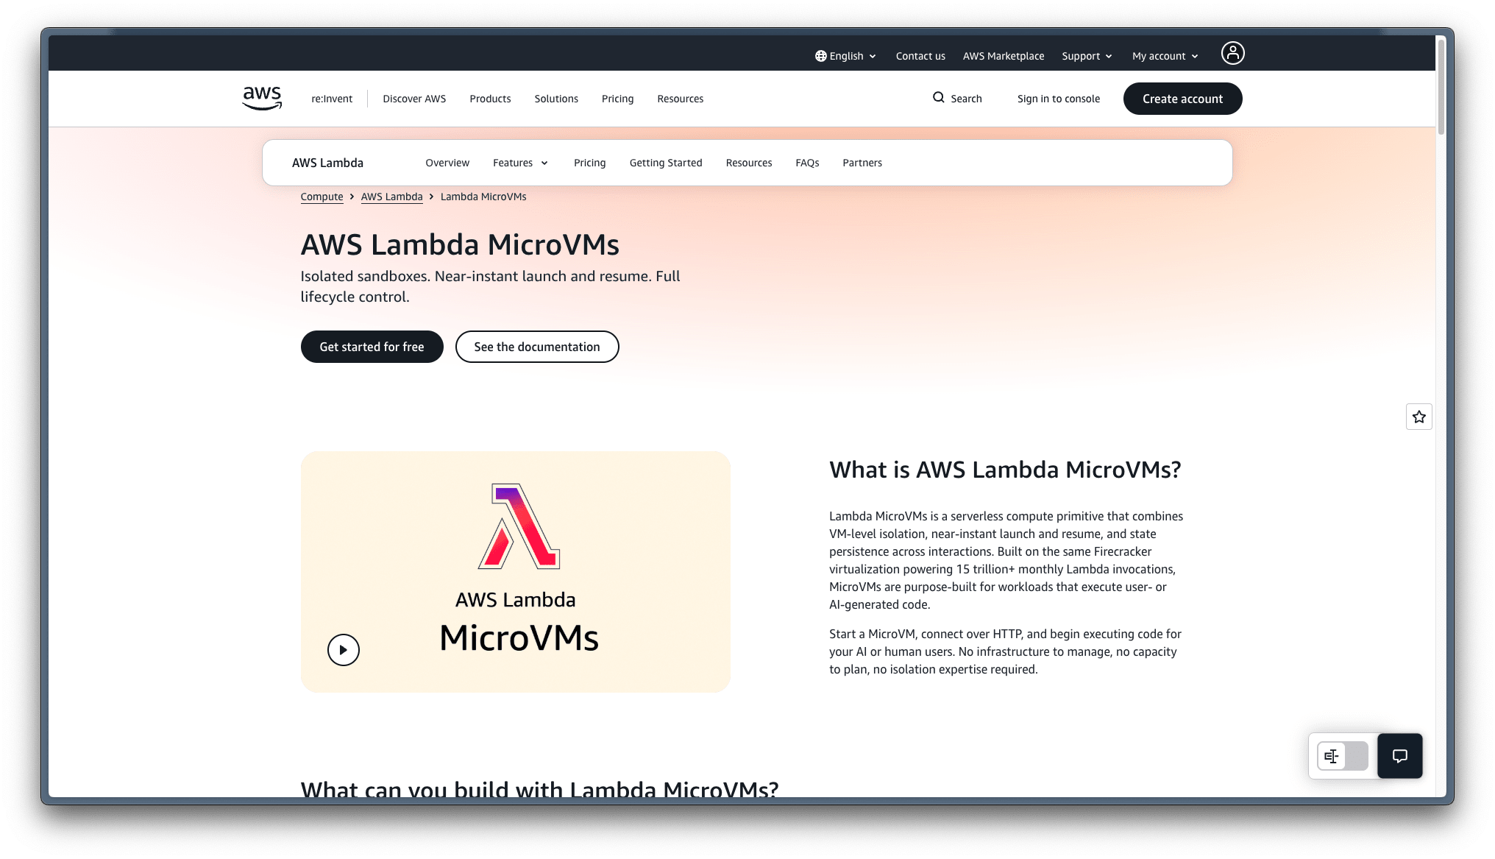Open main nav Resources menu
Viewport: 1495px width, 859px height.
[681, 99]
